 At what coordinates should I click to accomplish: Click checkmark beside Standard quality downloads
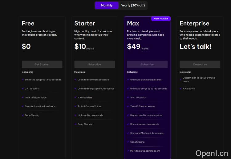(x=23, y=106)
